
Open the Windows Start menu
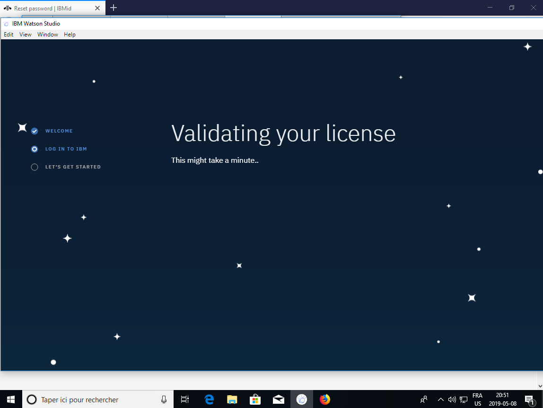tap(11, 399)
